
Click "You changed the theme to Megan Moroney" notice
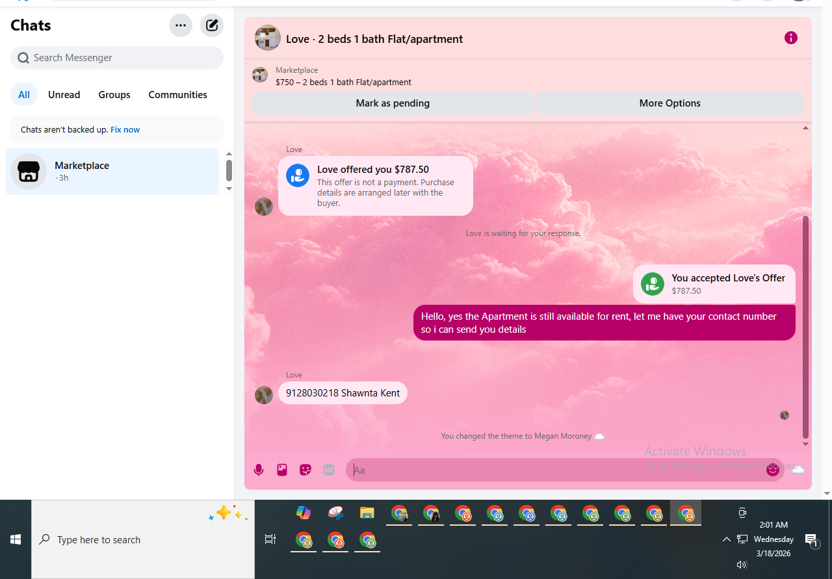coord(523,436)
